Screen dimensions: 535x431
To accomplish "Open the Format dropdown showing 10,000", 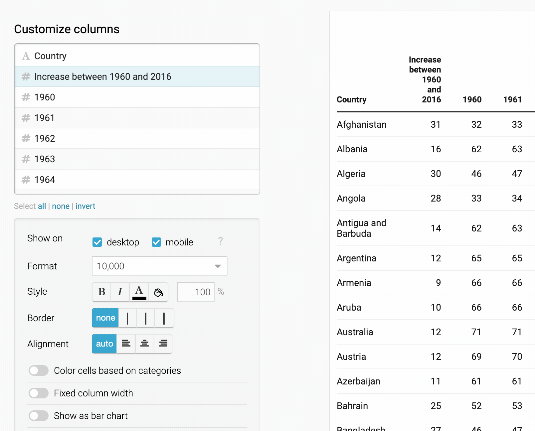I will tap(159, 266).
